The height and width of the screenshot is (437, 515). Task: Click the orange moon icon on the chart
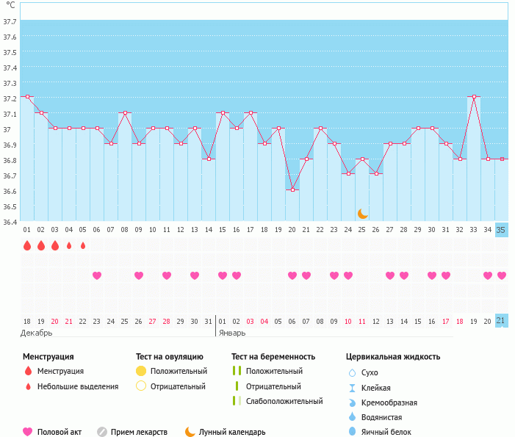(x=362, y=214)
